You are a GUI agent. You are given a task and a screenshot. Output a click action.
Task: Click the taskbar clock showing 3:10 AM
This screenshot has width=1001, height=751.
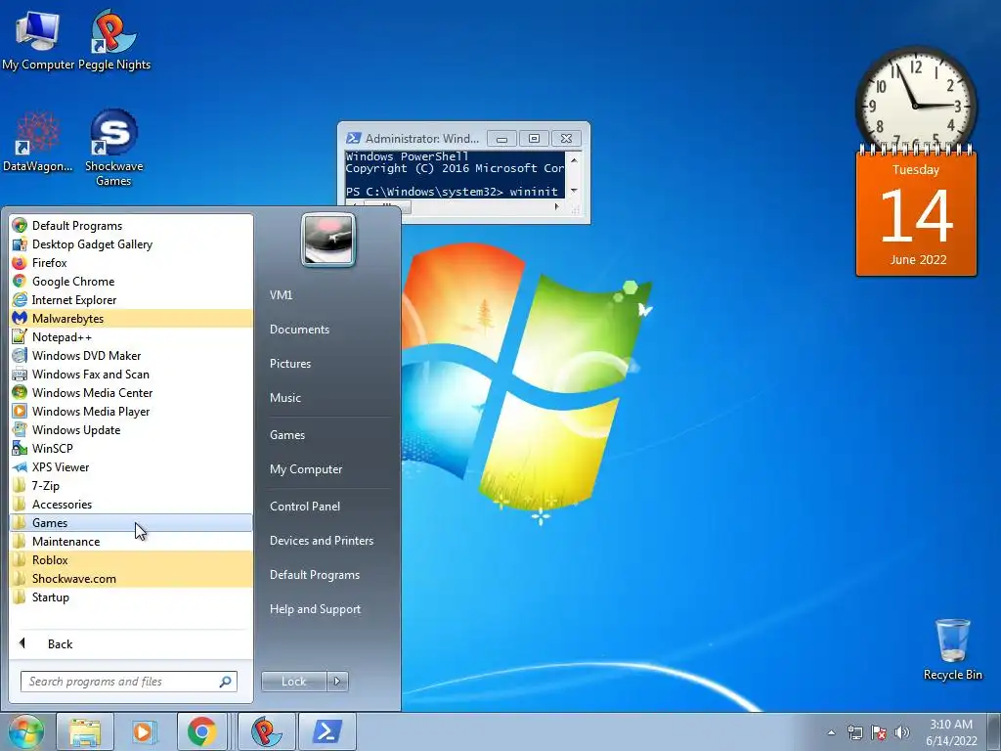(x=951, y=732)
